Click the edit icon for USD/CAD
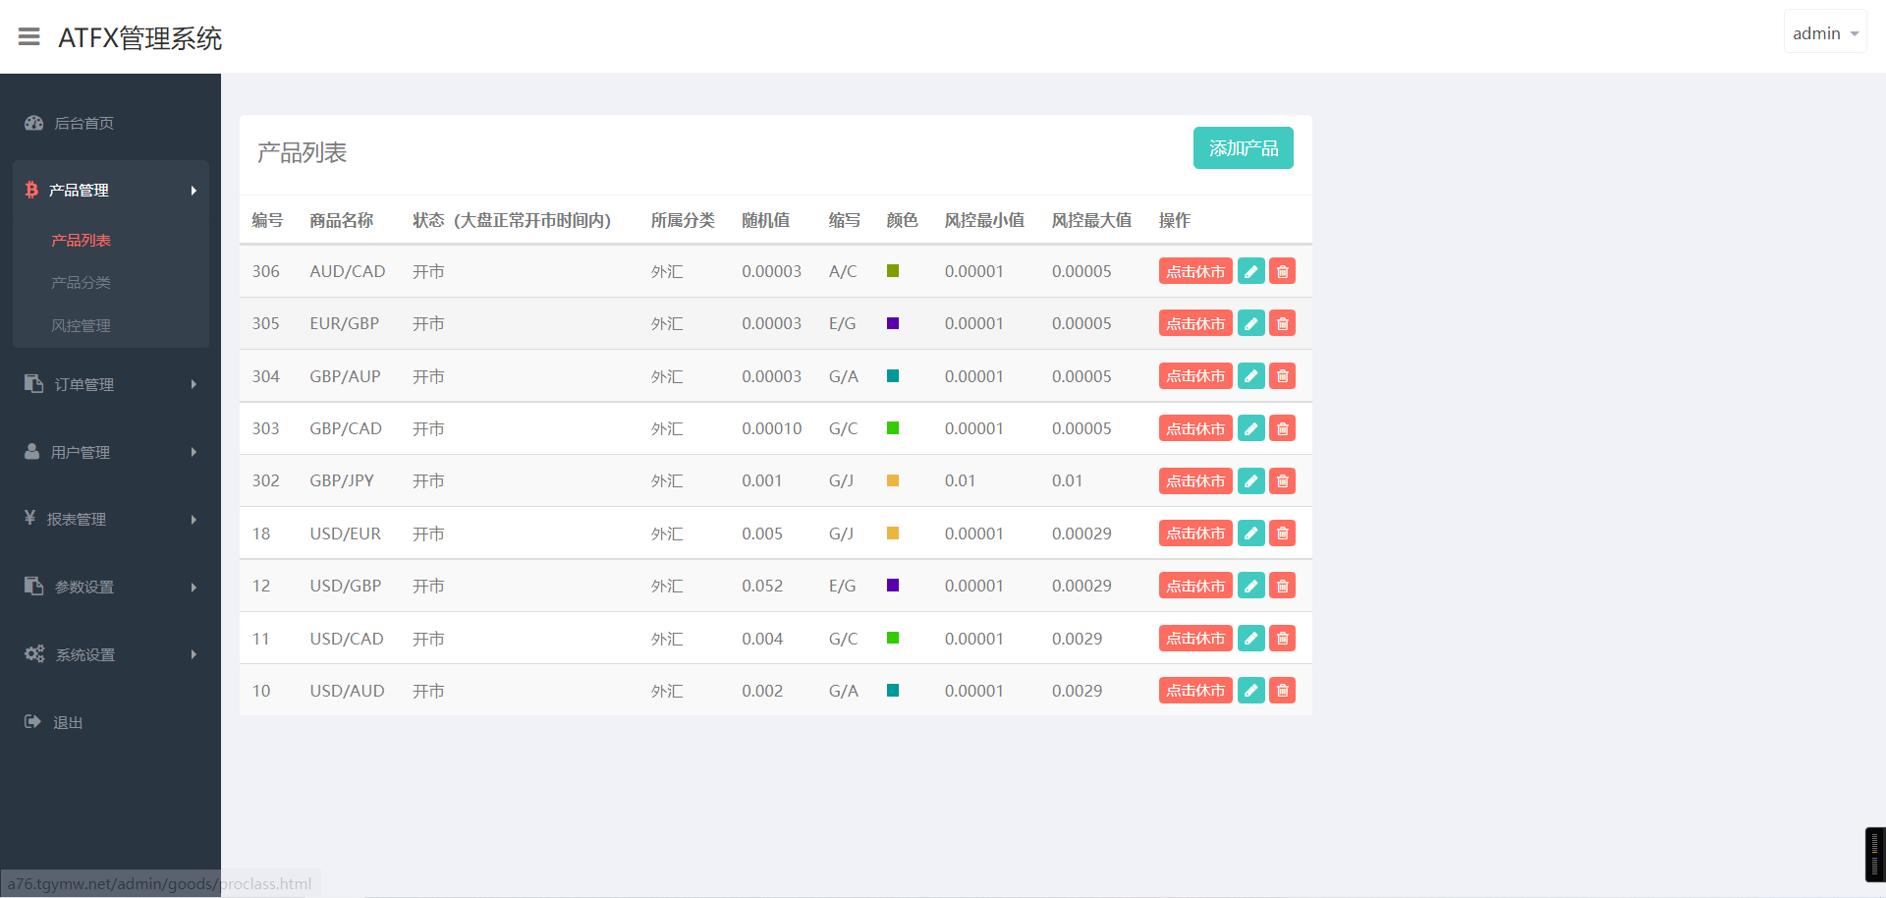The height and width of the screenshot is (898, 1886). click(1250, 639)
